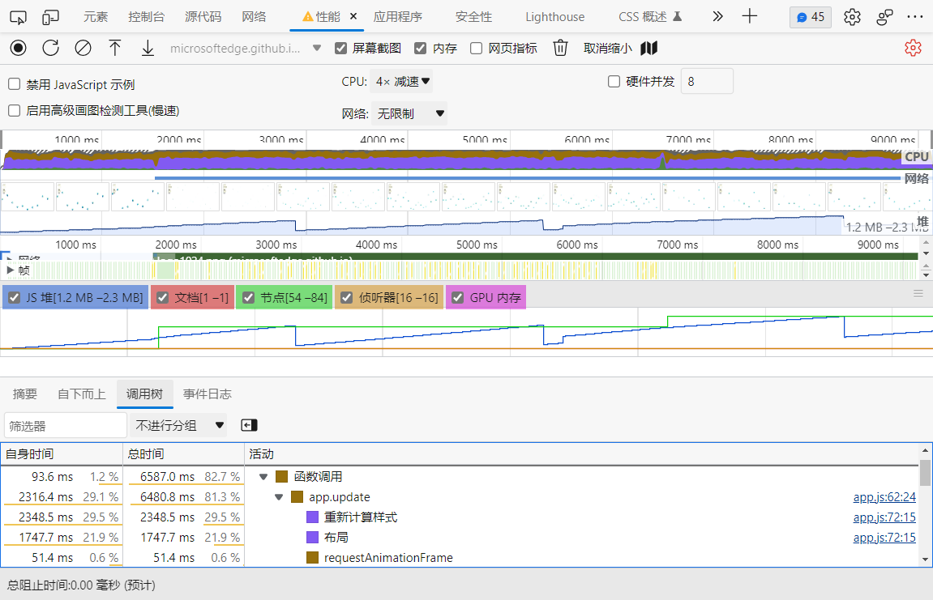Check 禁用 JavaScript 示例
The height and width of the screenshot is (600, 933).
(15, 84)
